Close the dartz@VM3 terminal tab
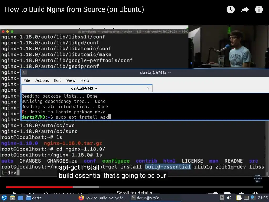The height and width of the screenshot is (202, 269). [148, 88]
